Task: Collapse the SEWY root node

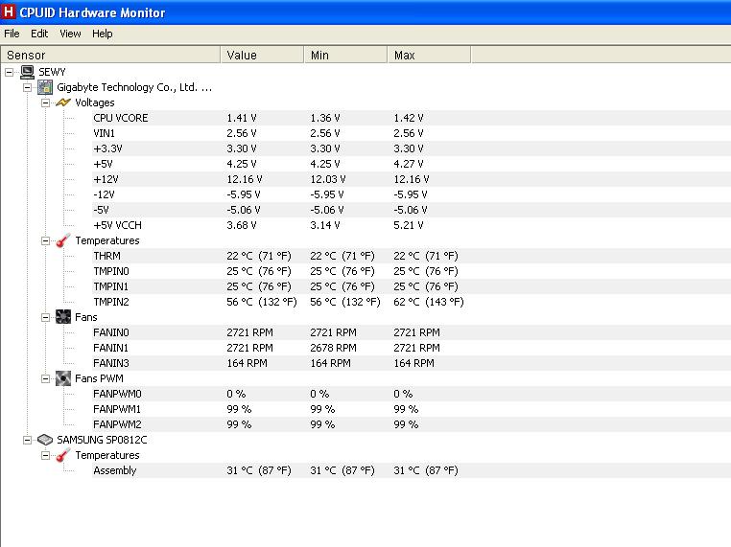Action: [x=10, y=72]
